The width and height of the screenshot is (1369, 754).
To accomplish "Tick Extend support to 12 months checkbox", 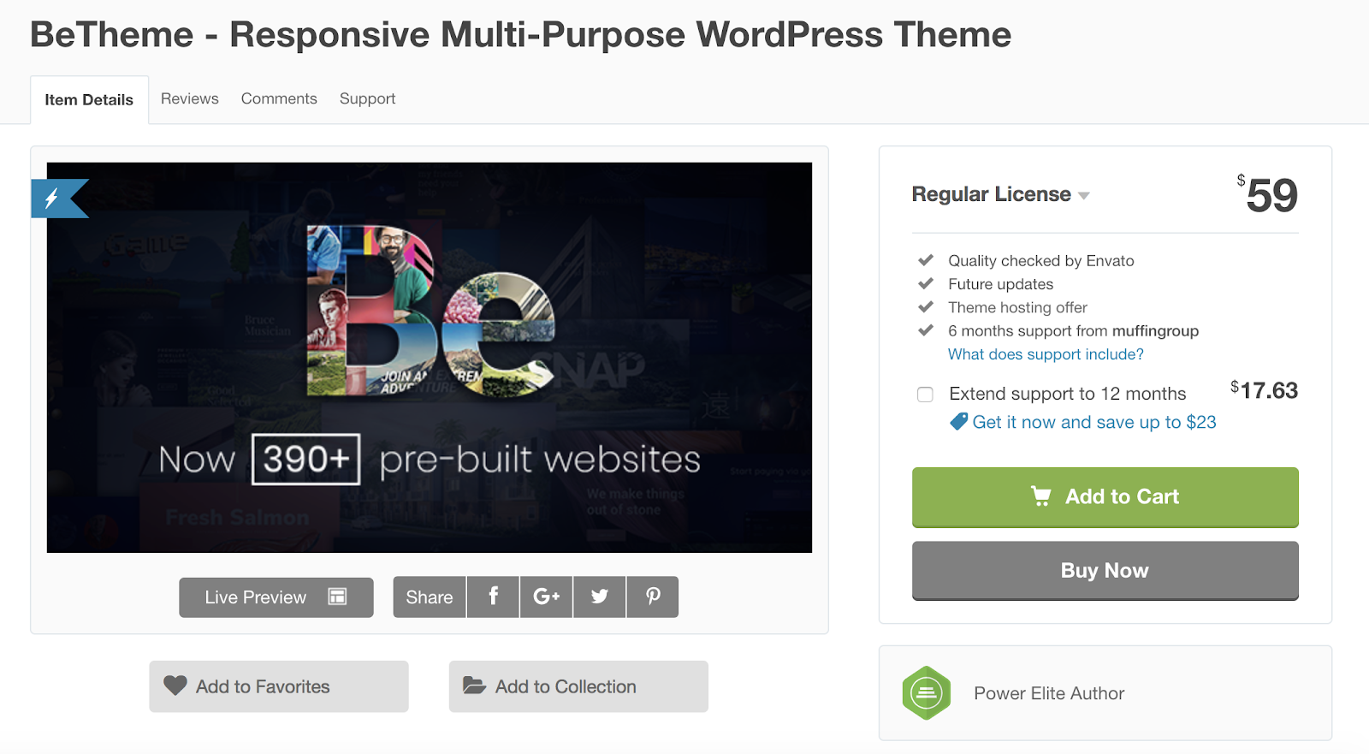I will [x=925, y=395].
